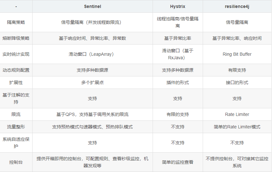Click Hystrix's 支持 in the 基于注解的支持 row
This screenshot has width=272, height=172.
178,98
